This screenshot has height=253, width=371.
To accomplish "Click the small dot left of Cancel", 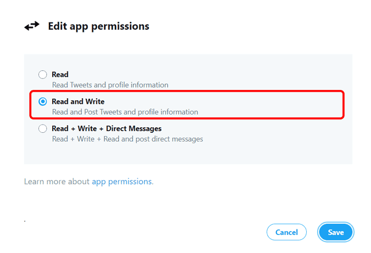I will (x=25, y=221).
